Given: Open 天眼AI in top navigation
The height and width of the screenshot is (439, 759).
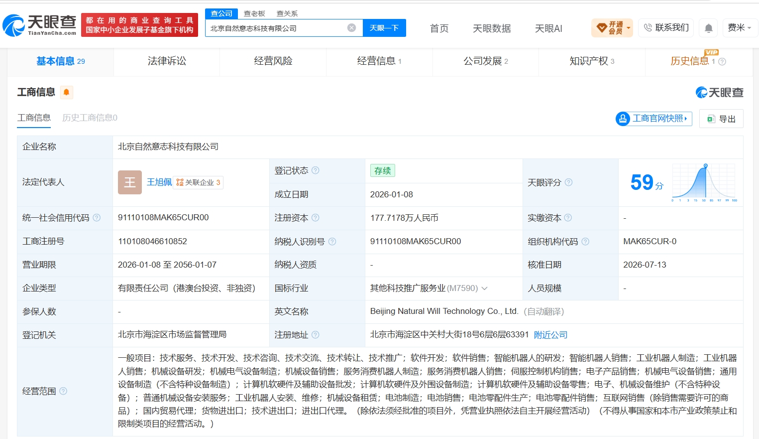Looking at the screenshot, I should 548,28.
